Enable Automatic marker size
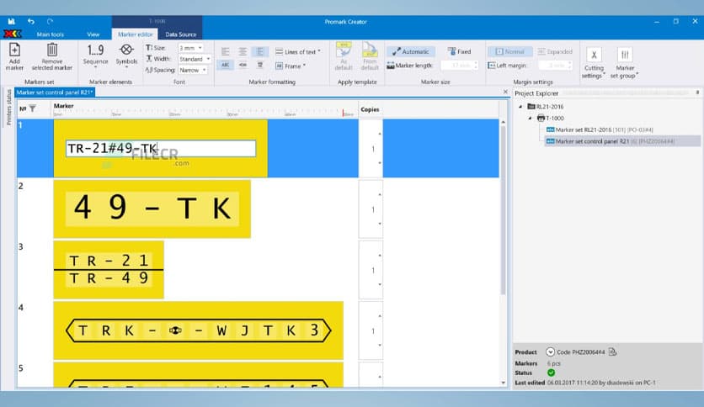704x407 pixels. pyautogui.click(x=410, y=51)
